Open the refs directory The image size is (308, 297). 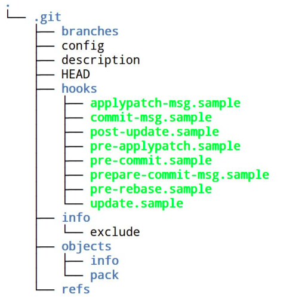(76, 289)
